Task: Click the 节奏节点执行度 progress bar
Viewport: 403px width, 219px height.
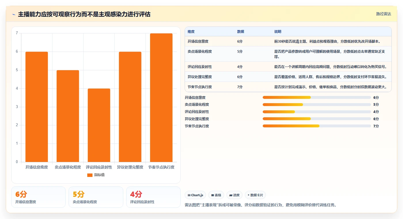Action: click(x=317, y=126)
